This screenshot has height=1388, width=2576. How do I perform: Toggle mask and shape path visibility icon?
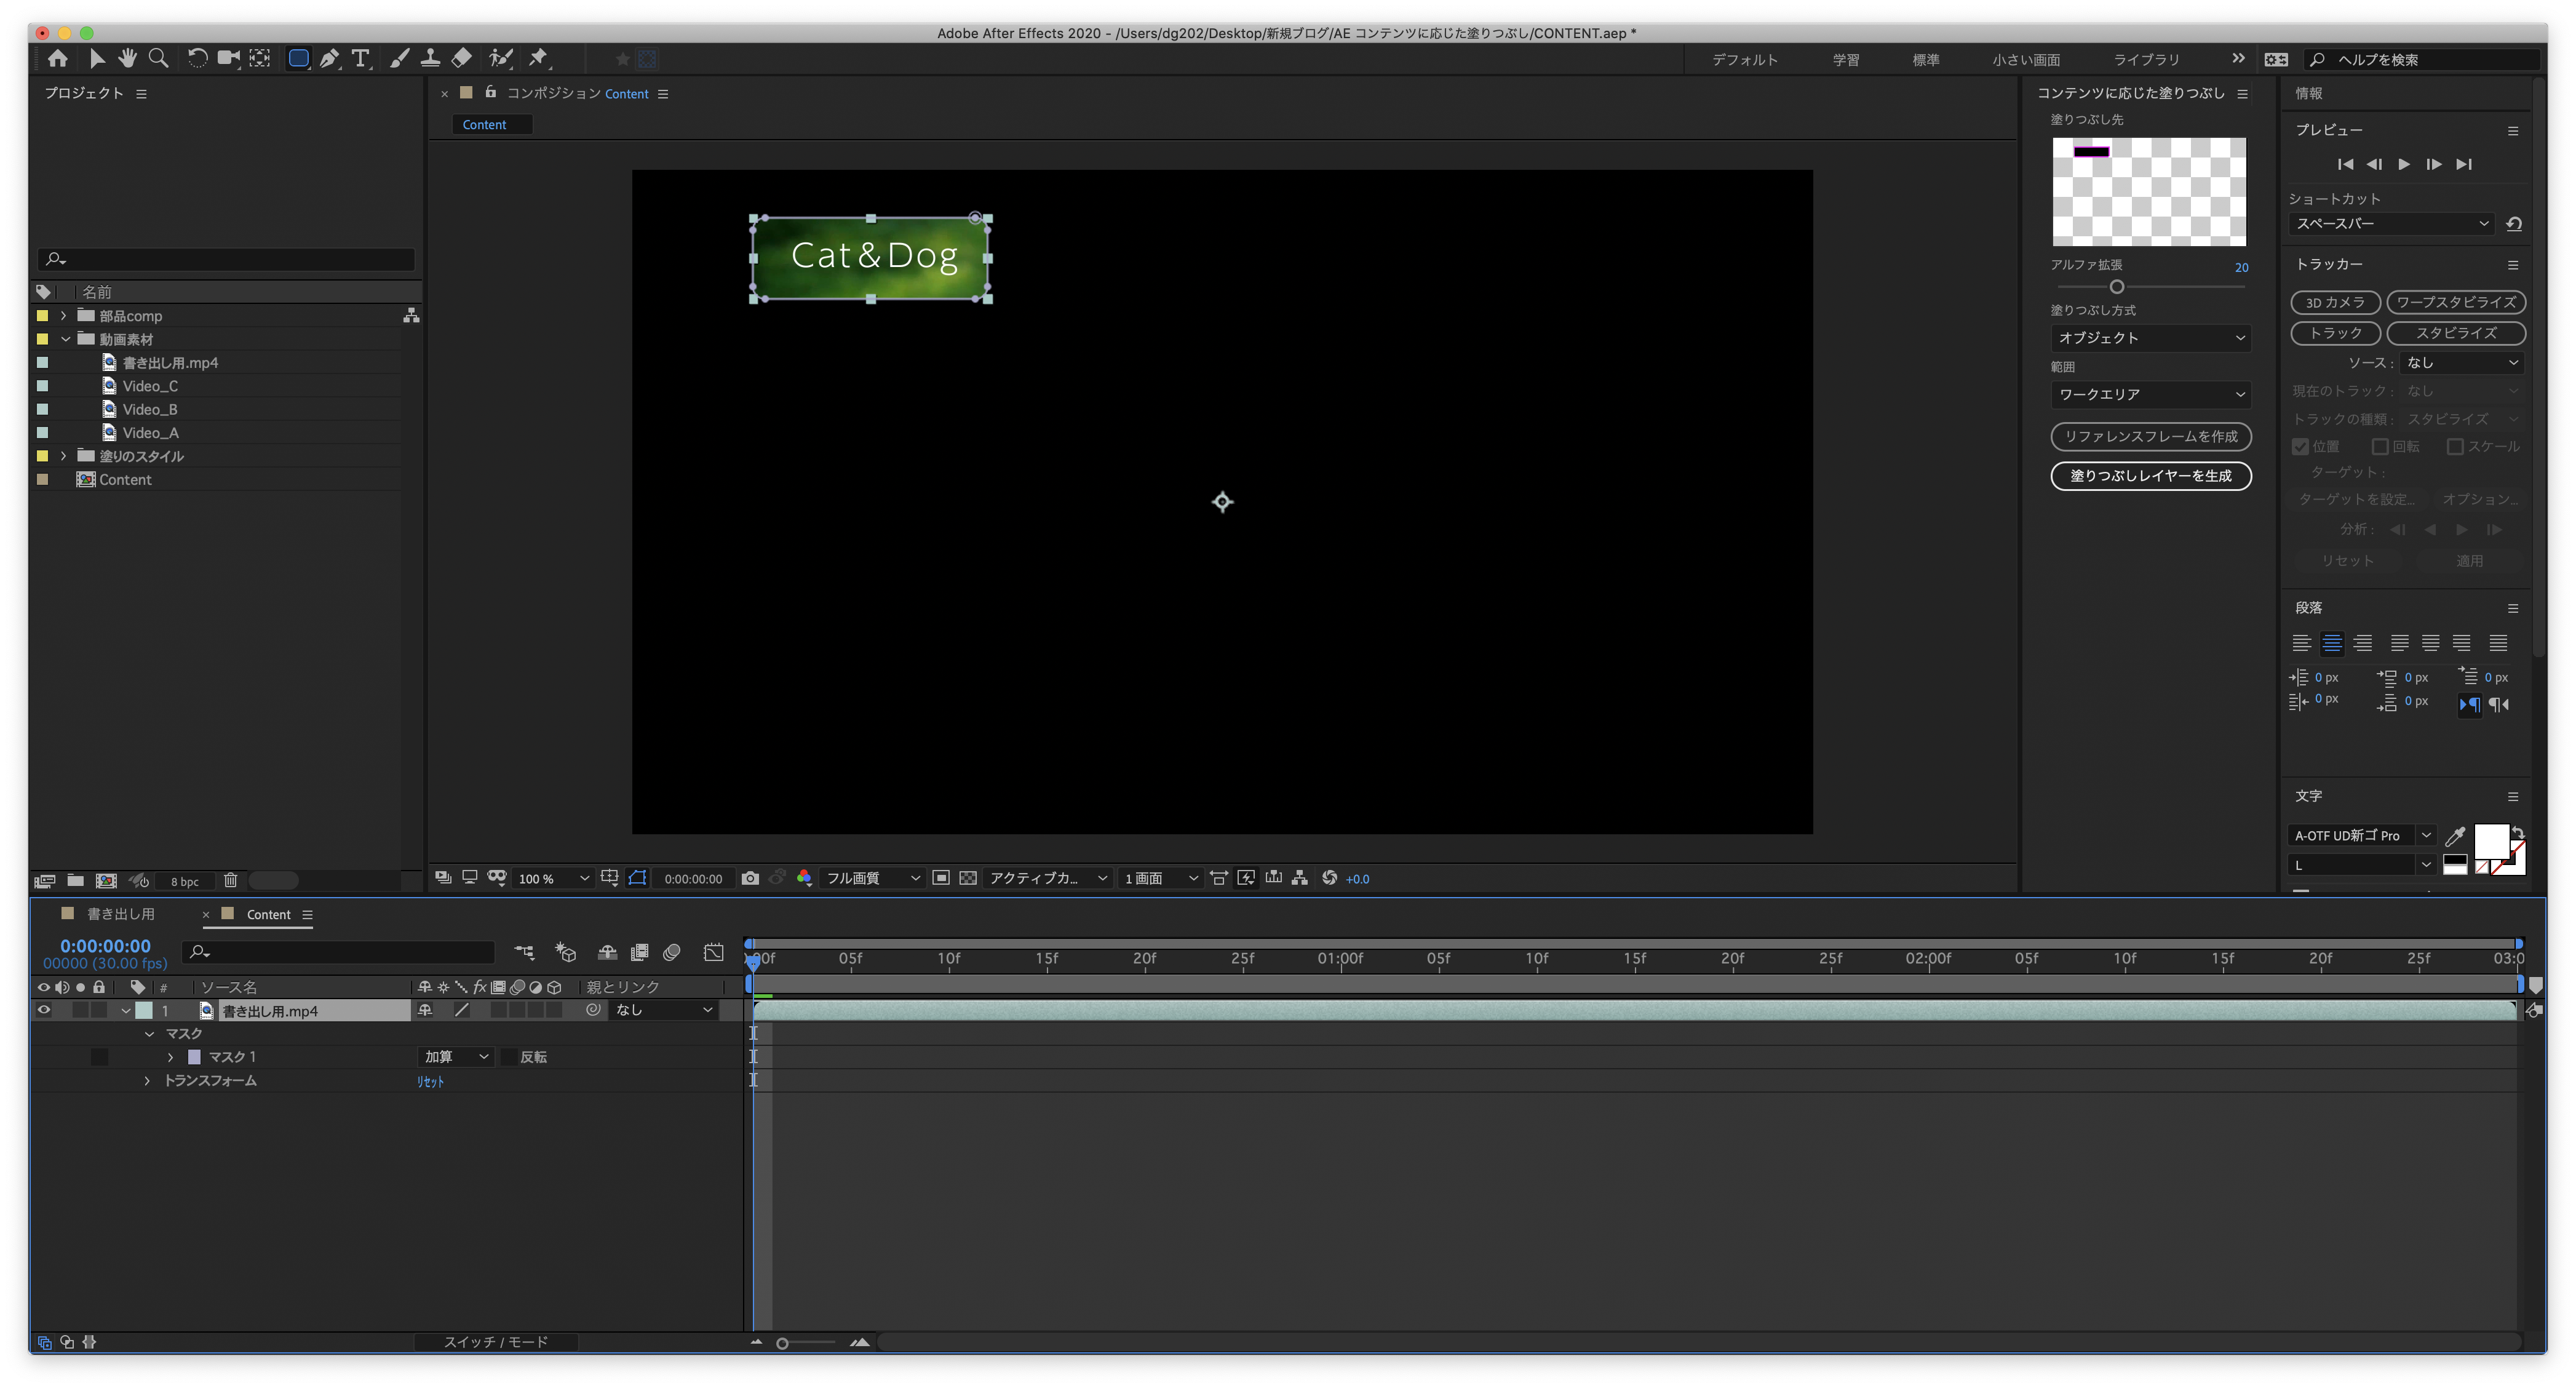point(637,878)
